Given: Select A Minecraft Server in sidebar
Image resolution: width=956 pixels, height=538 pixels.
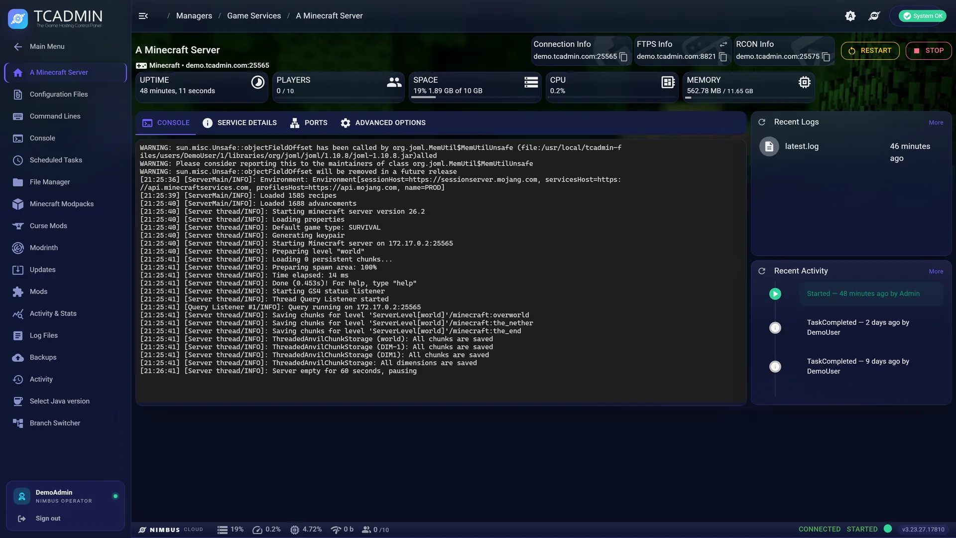Looking at the screenshot, I should click(65, 73).
